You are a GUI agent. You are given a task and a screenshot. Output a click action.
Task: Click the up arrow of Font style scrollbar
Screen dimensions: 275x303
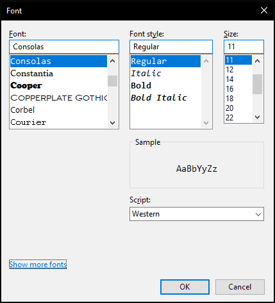pyautogui.click(x=206, y=61)
